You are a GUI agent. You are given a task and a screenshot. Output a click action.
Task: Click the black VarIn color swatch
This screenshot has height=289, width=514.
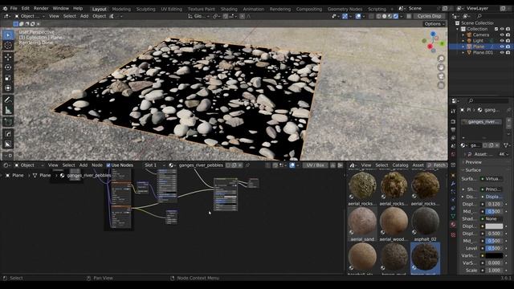click(494, 255)
